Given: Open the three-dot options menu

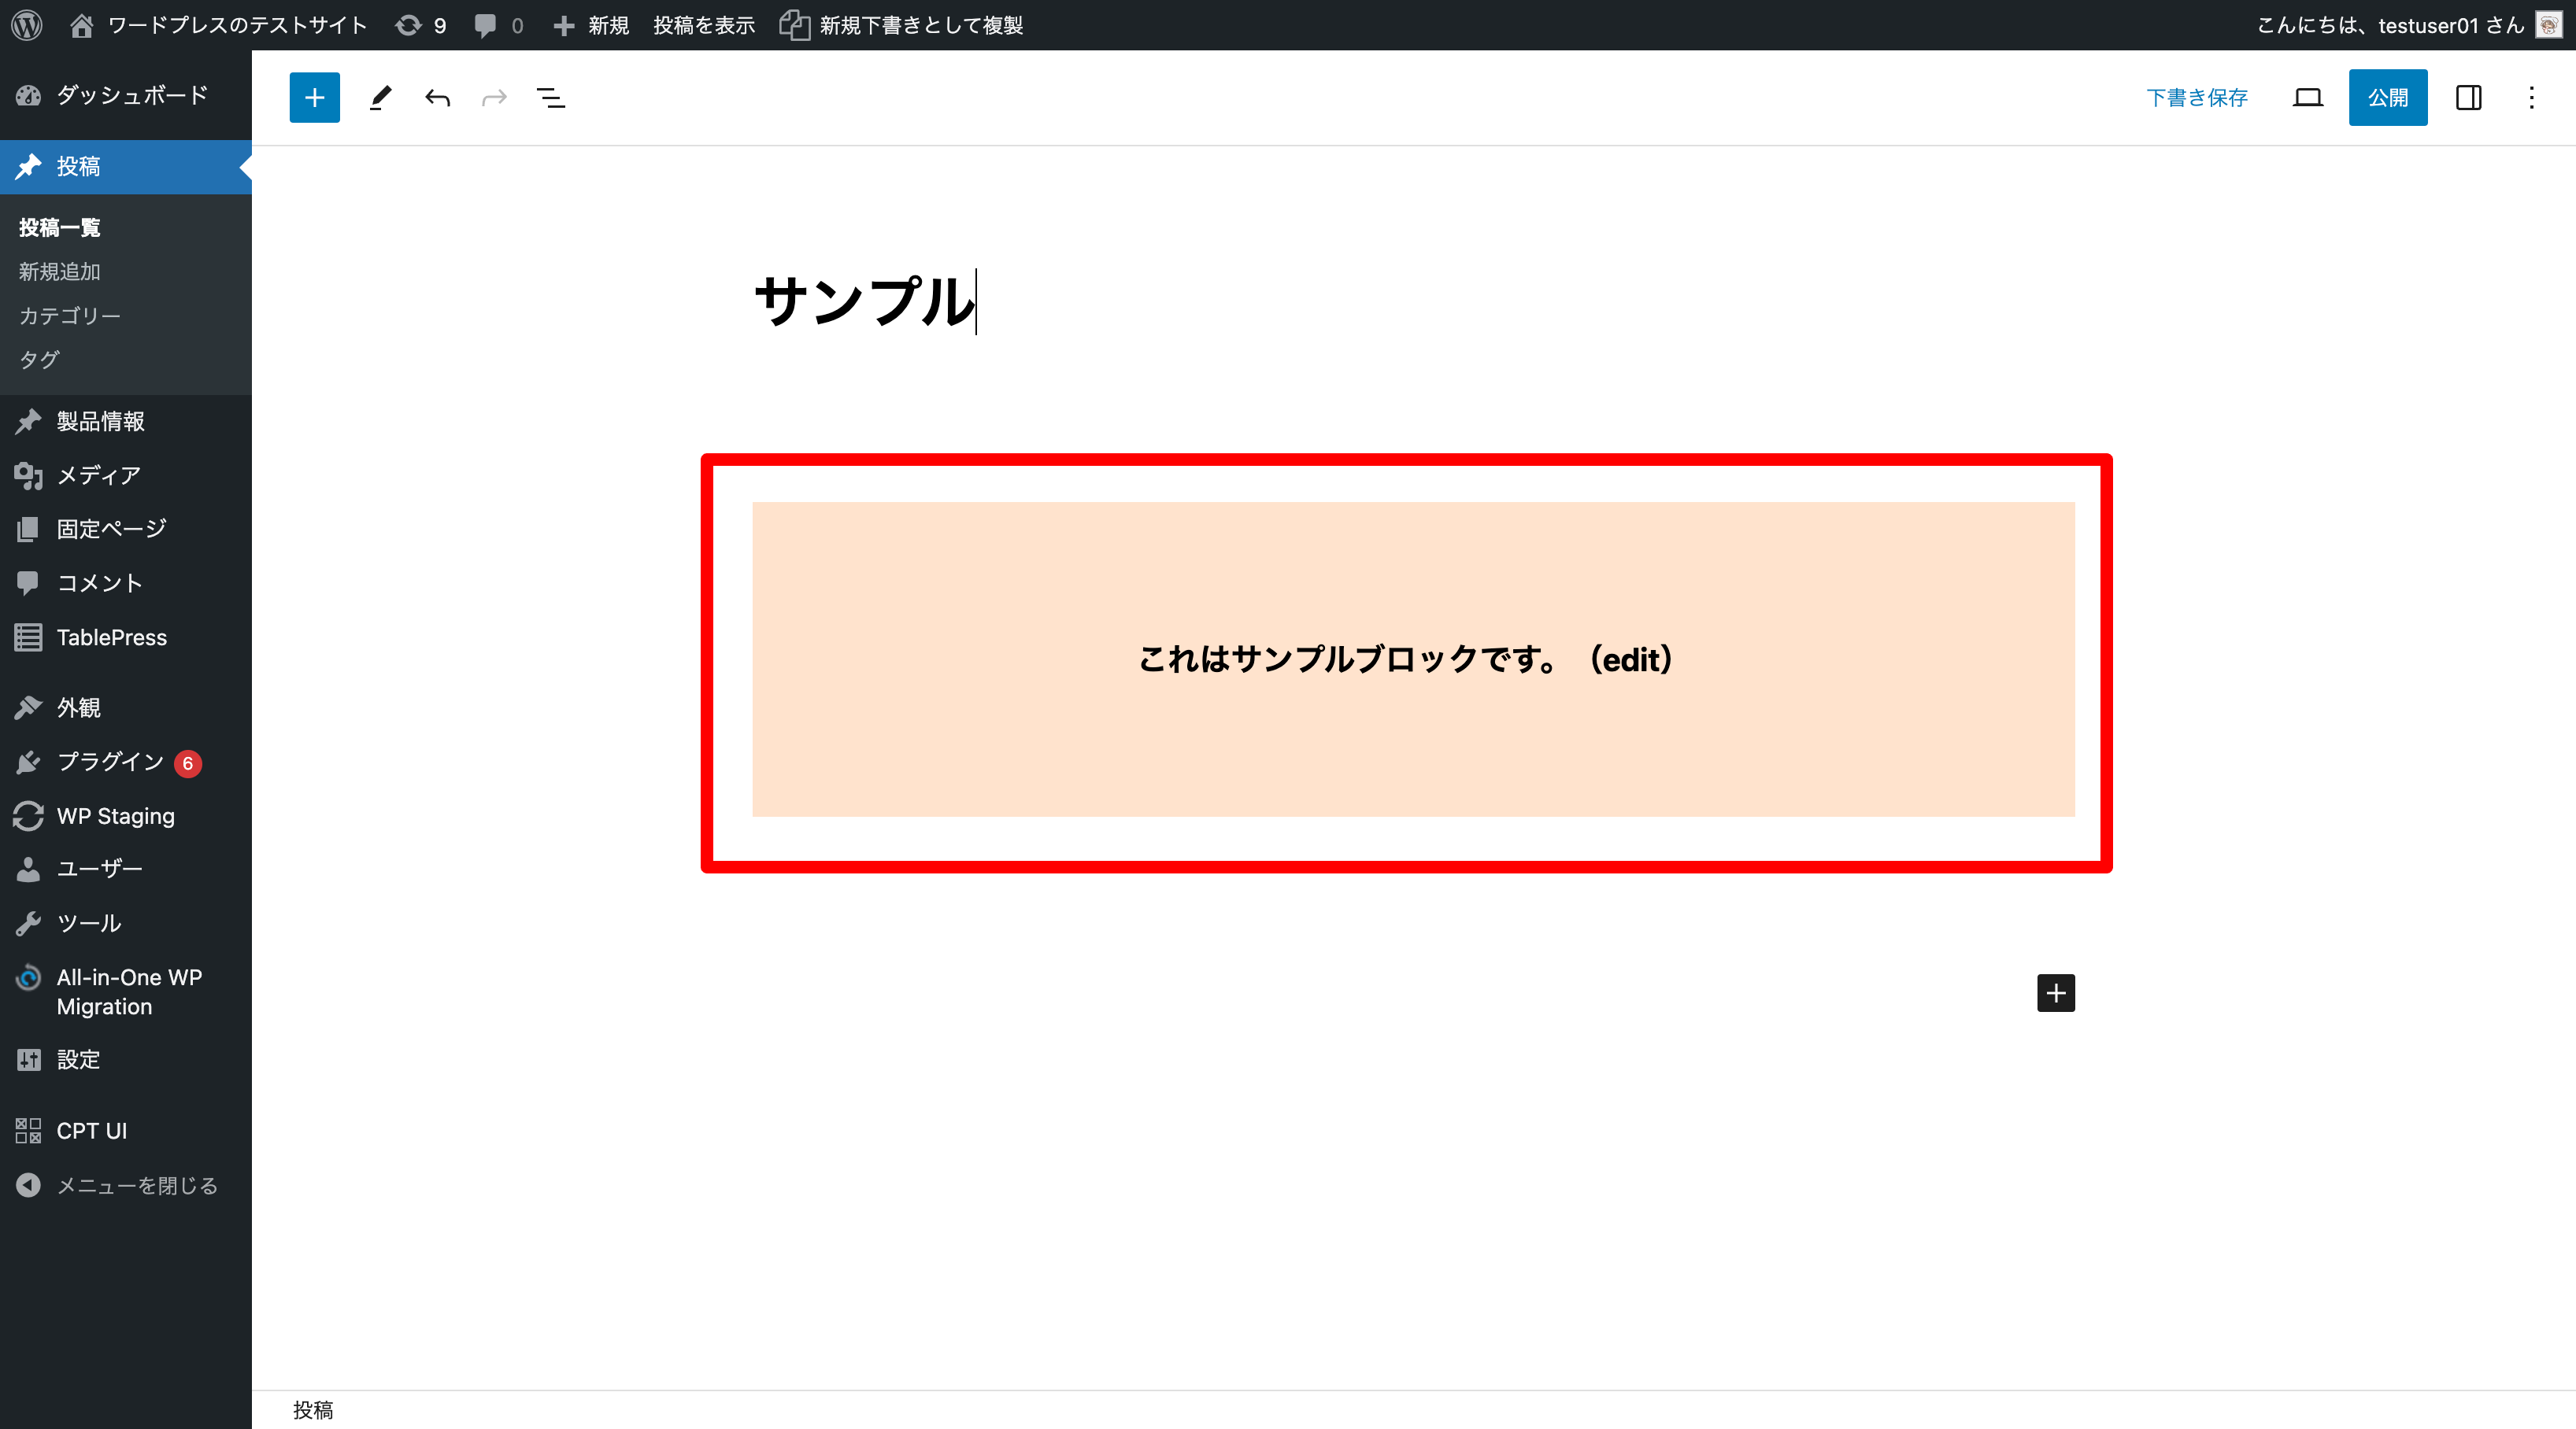Looking at the screenshot, I should [x=2531, y=97].
